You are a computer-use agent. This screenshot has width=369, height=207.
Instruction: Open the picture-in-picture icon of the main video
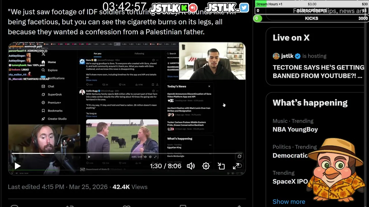tap(221, 166)
